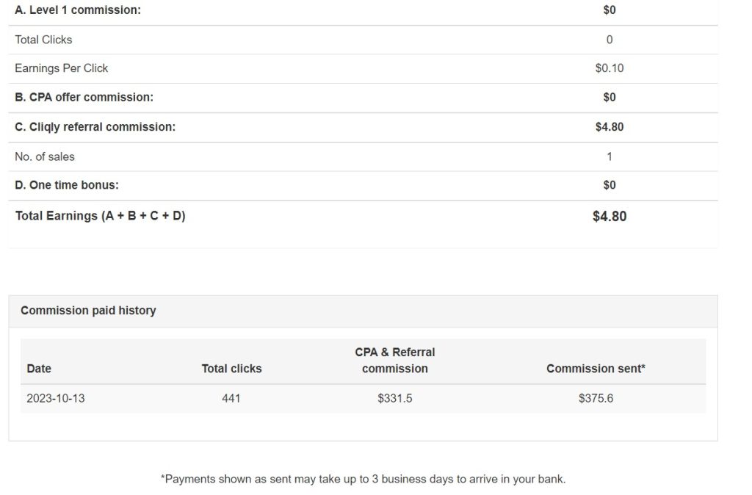Screen dimensions: 752x495
Task: Click the "A. Level 1 commission:" row label
Action: click(x=78, y=10)
